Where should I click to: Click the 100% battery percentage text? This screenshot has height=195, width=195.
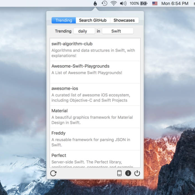[x=134, y=3]
